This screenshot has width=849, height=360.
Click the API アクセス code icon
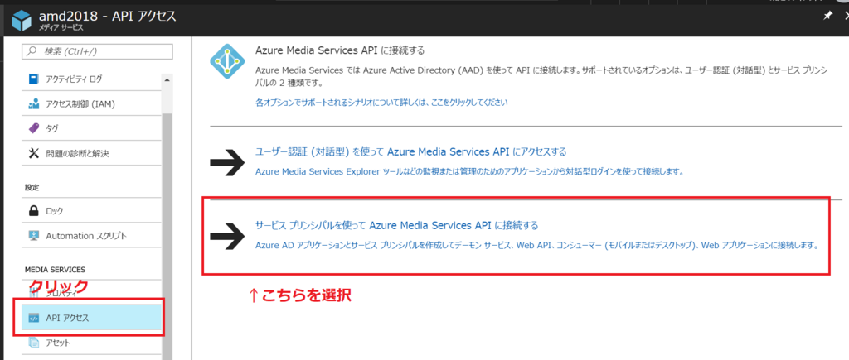33,318
